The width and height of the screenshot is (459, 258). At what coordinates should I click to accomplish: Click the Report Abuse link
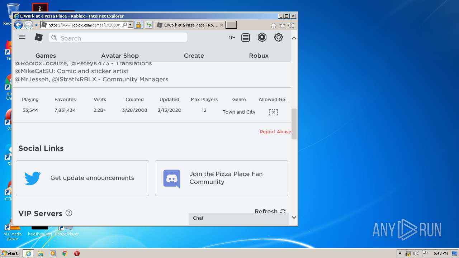click(275, 132)
